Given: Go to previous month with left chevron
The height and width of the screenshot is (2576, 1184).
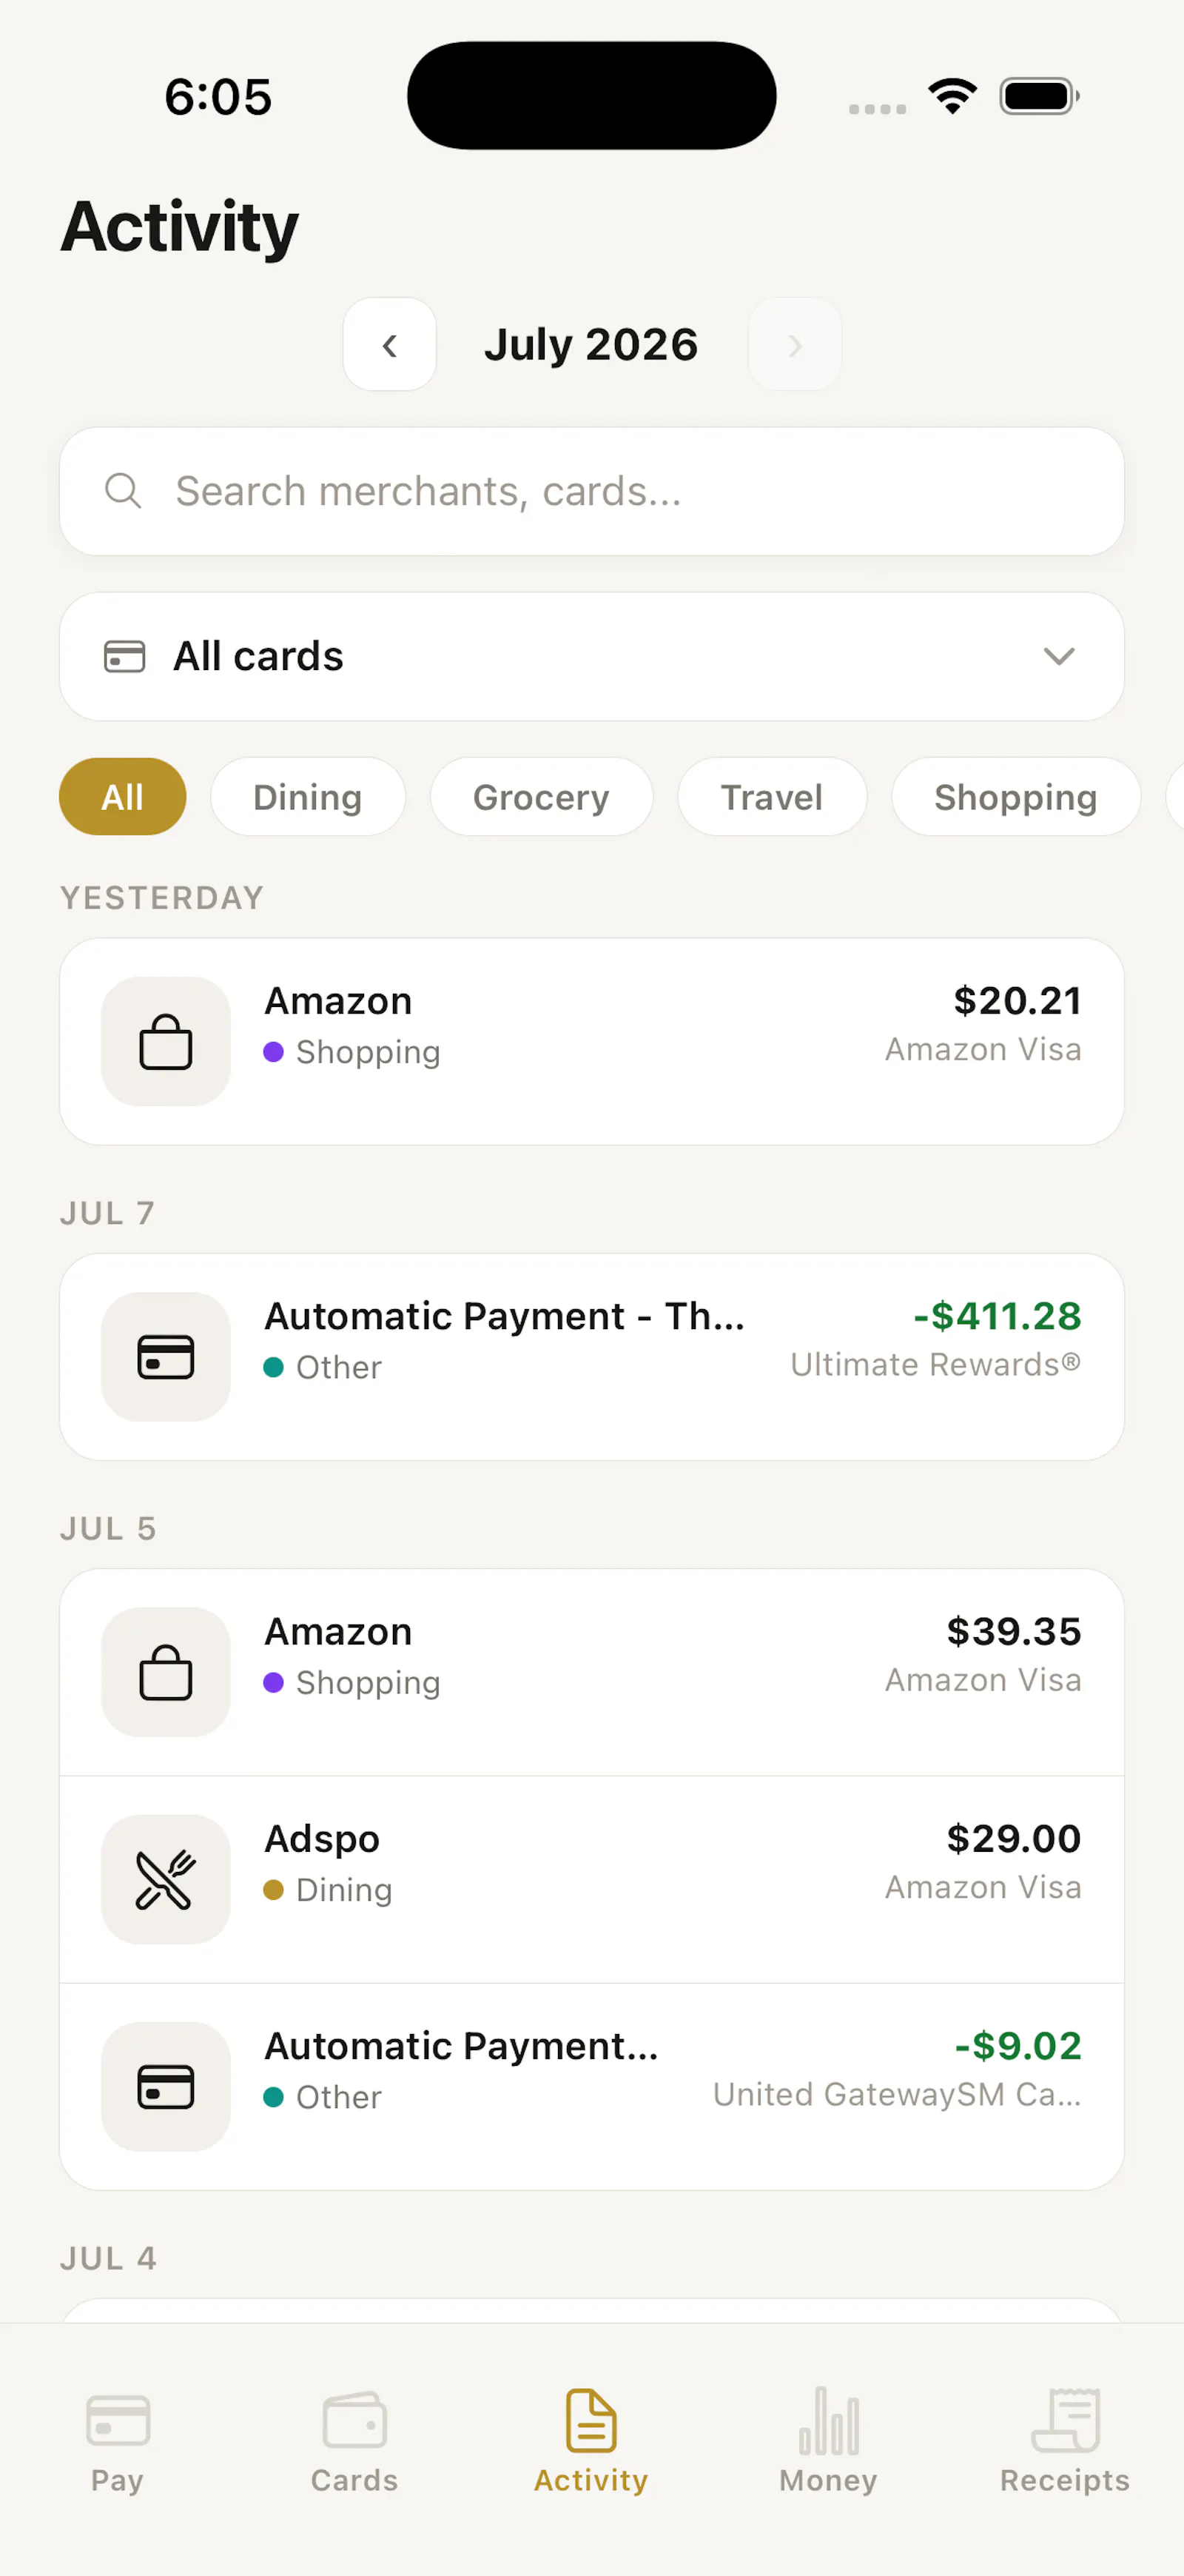Looking at the screenshot, I should pos(390,345).
